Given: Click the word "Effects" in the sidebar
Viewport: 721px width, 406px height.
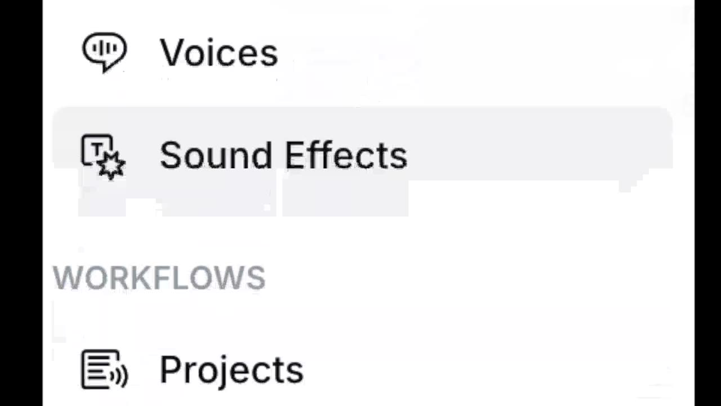Looking at the screenshot, I should tap(346, 156).
